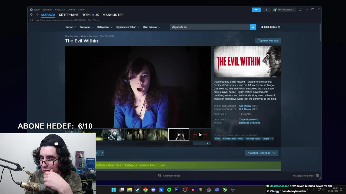Screen dimensions: 346x194
Task: Open File Explorer from the taskbar
Action: 129,190
